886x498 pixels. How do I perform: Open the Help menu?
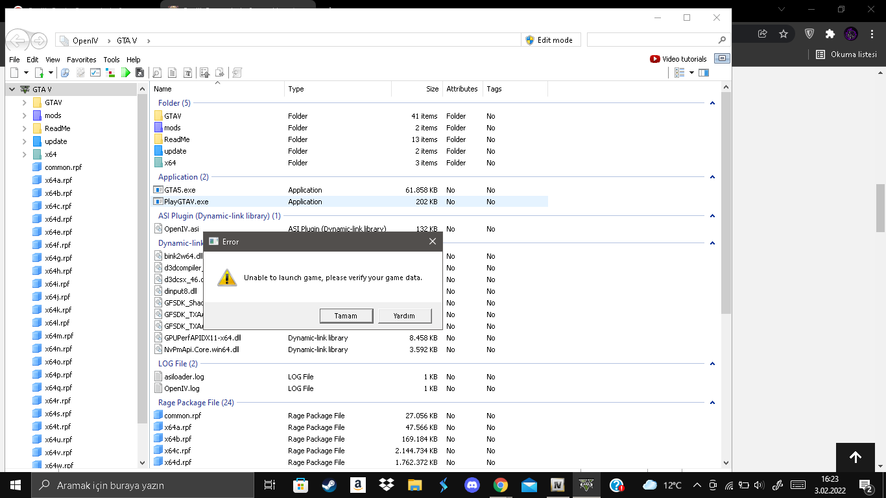click(x=133, y=60)
